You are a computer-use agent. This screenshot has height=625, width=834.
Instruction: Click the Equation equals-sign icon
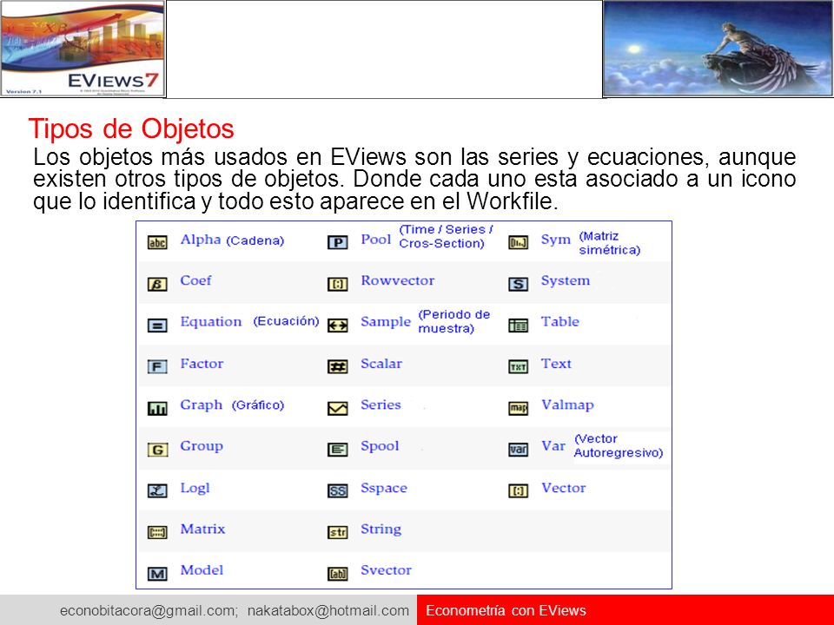click(157, 325)
